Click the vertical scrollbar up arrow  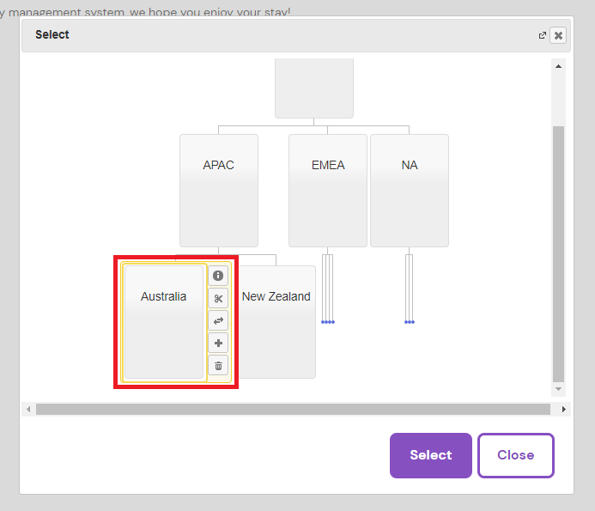559,66
